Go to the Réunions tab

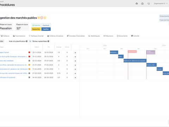click(108, 36)
